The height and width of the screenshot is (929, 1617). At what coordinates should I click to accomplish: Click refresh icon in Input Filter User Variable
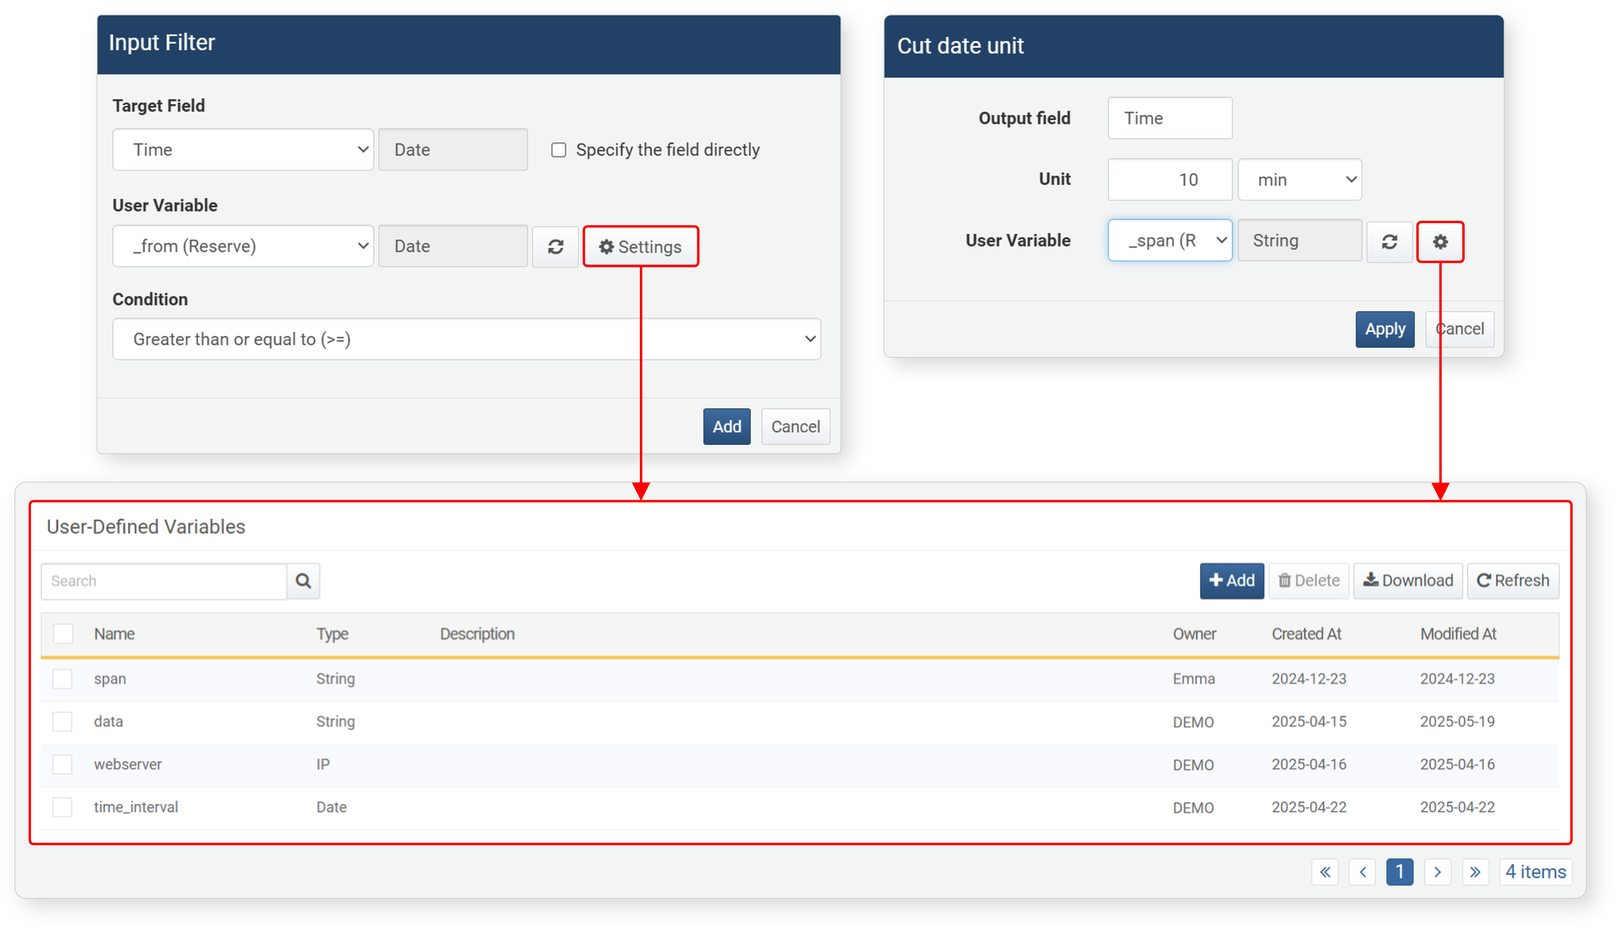coord(555,246)
